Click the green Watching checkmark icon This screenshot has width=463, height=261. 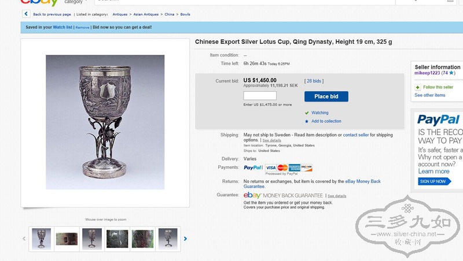point(307,113)
